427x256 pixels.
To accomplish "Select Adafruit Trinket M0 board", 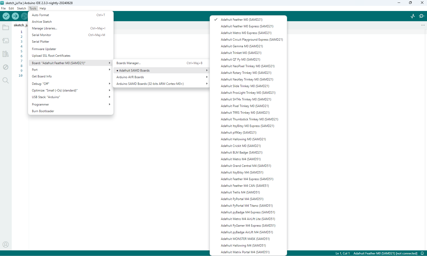I will 248,53.
